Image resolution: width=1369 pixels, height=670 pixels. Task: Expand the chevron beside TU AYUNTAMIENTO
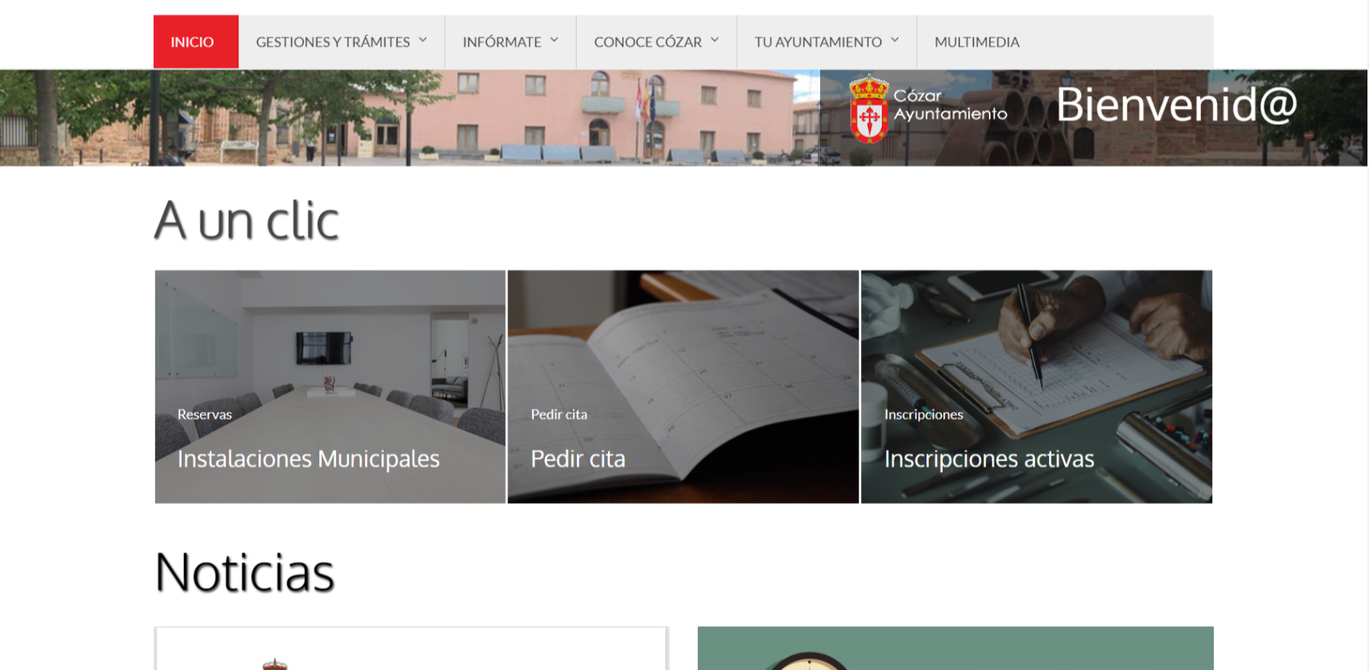click(x=895, y=40)
